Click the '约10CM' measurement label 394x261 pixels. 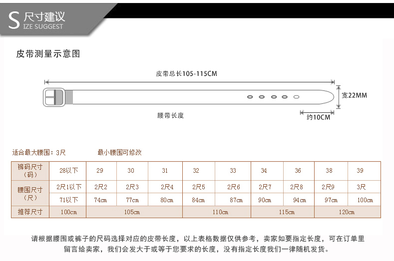(x=319, y=117)
